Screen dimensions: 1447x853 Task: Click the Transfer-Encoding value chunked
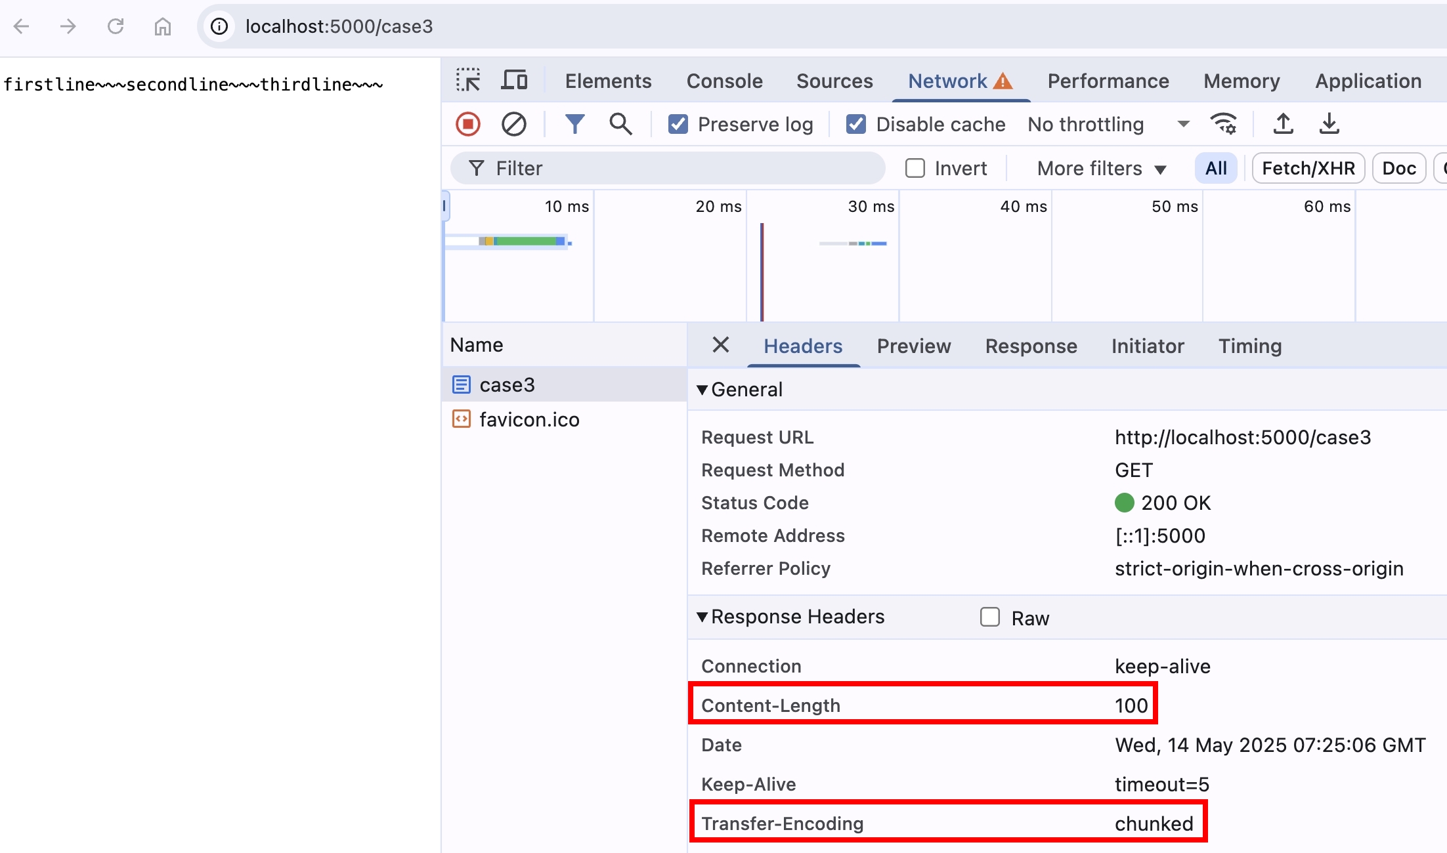1154,824
